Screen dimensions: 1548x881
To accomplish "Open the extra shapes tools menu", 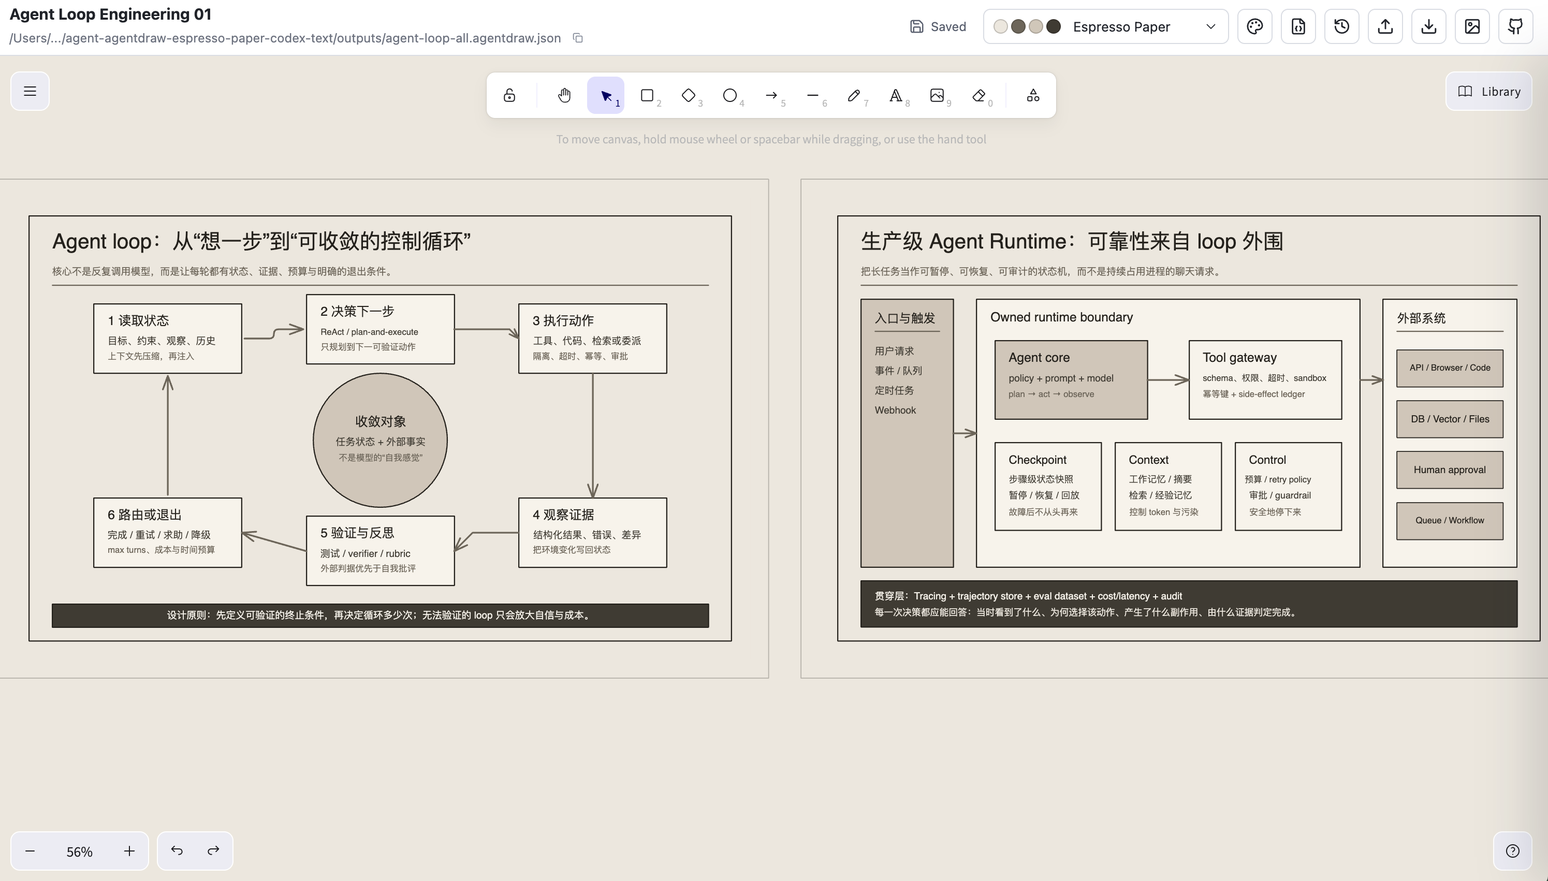I will [x=1033, y=95].
